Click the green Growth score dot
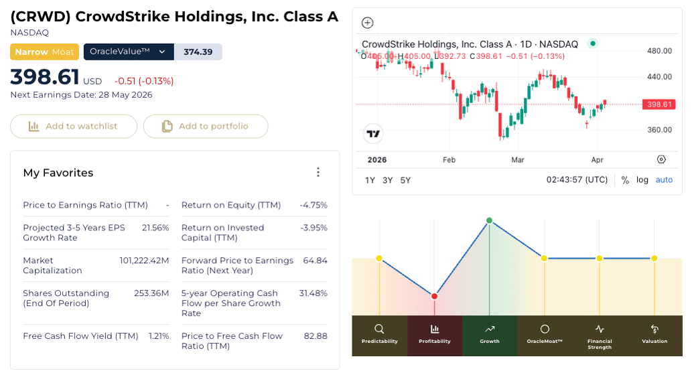Viewport: 692px width, 371px height. [x=490, y=220]
